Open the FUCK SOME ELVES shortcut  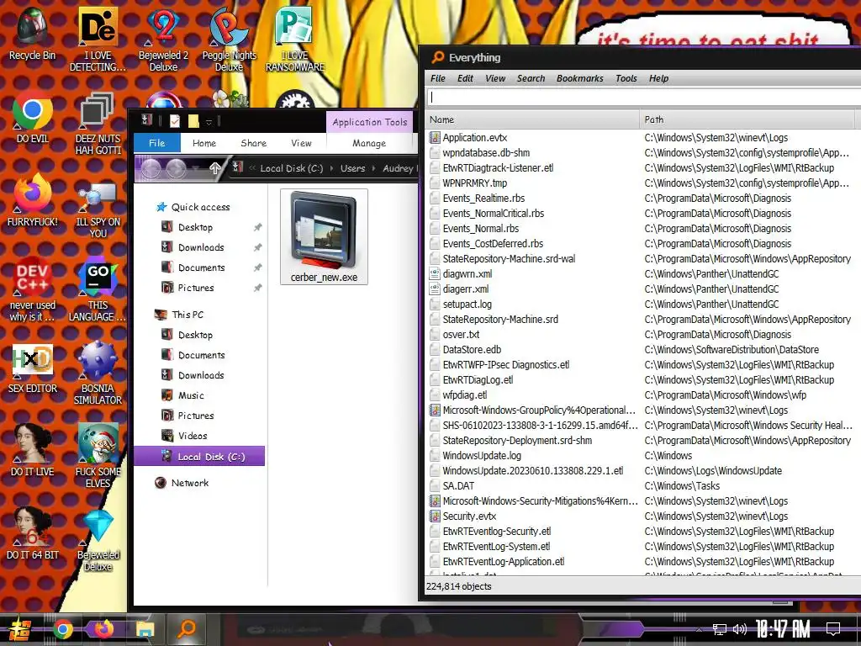[98, 456]
